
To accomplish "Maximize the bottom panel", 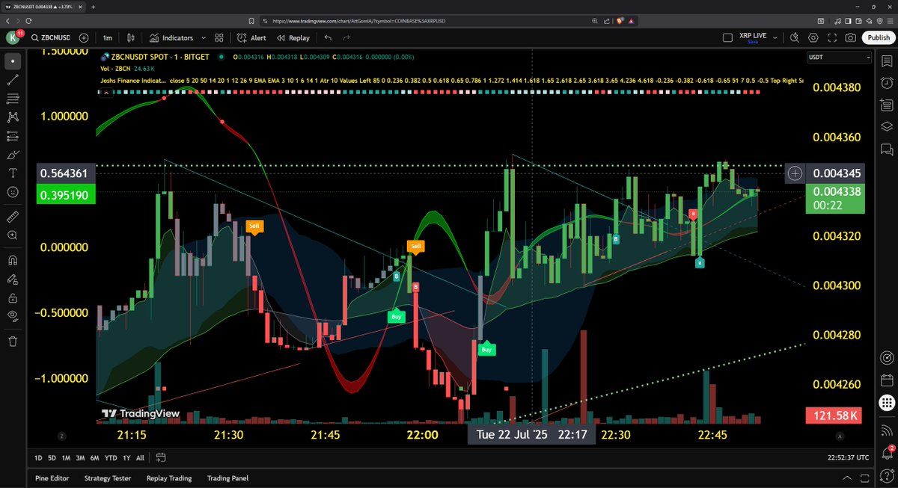I will 864,478.
